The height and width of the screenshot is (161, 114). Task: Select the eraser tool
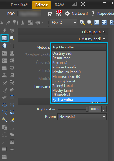click(5, 97)
